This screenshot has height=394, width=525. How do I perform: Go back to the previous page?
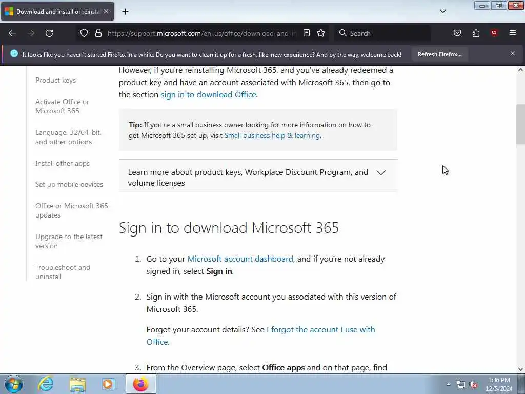[12, 33]
